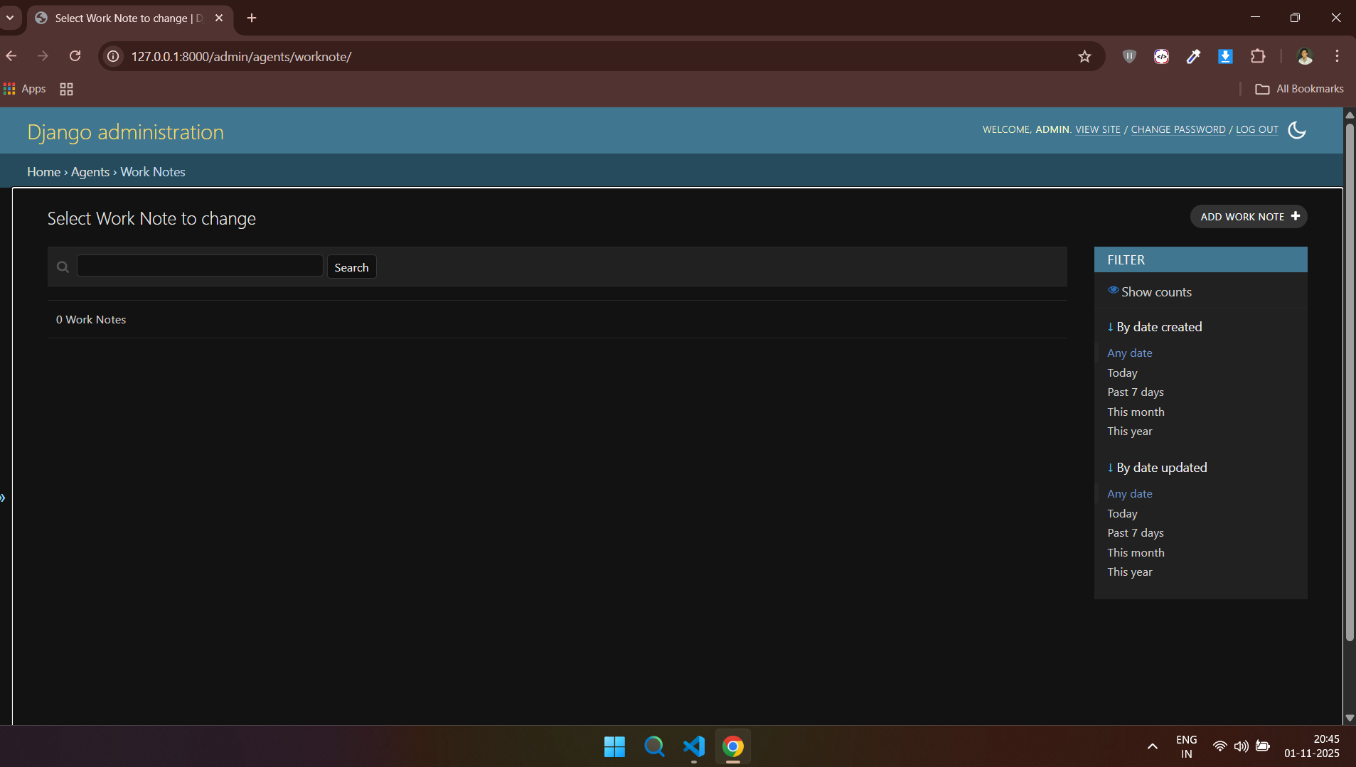Filter date updated by This year
1356x767 pixels.
1129,572
